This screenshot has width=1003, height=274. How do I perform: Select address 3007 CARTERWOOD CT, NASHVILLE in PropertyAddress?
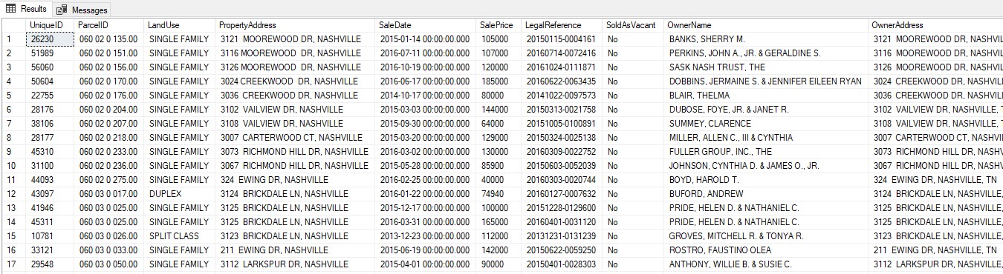pos(295,138)
